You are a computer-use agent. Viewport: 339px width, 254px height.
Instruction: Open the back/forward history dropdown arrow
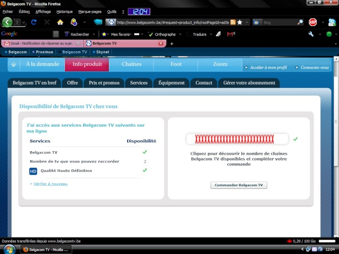pos(24,22)
